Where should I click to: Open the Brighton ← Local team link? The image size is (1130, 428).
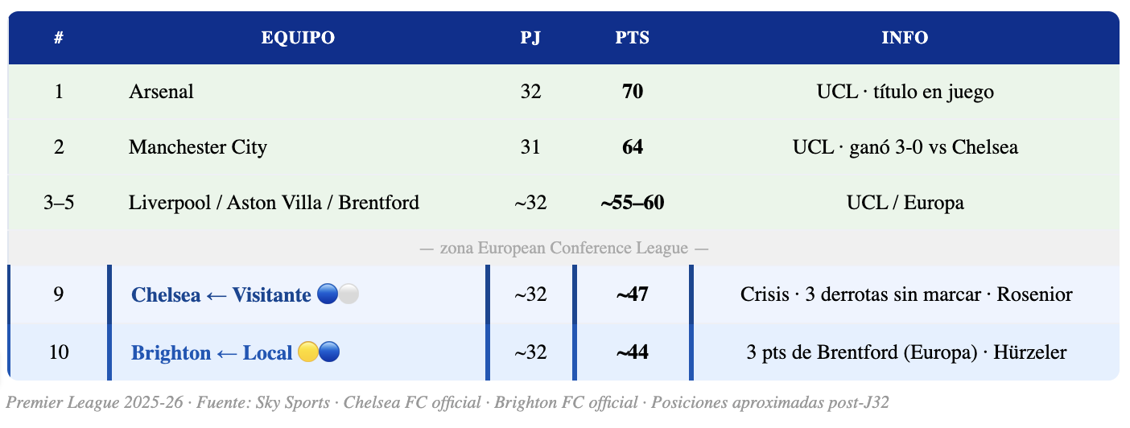(211, 353)
